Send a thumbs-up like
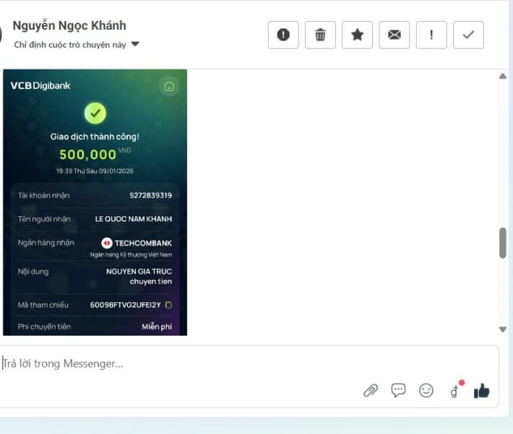 point(481,391)
